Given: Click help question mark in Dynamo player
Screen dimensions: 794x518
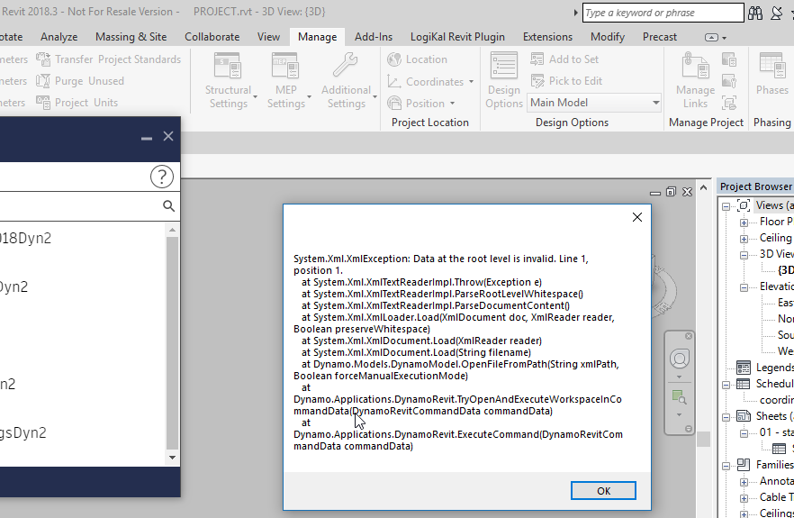Looking at the screenshot, I should point(162,177).
